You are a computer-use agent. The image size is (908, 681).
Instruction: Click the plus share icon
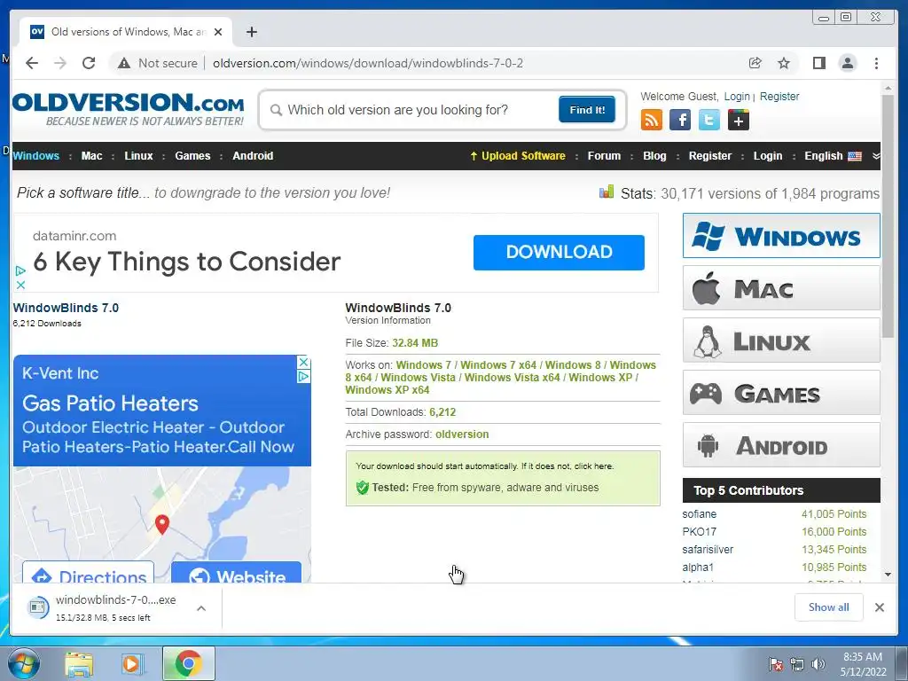coord(739,120)
